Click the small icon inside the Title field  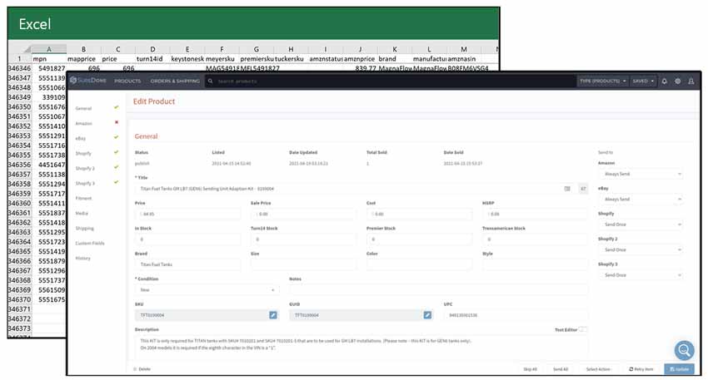pos(567,189)
